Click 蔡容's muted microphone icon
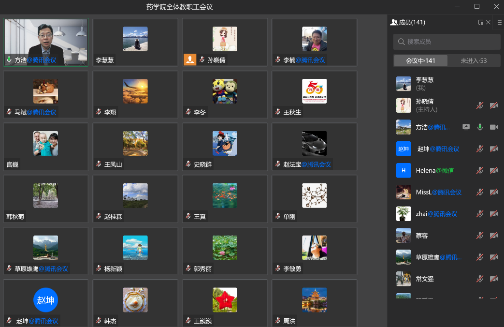 tap(480, 236)
